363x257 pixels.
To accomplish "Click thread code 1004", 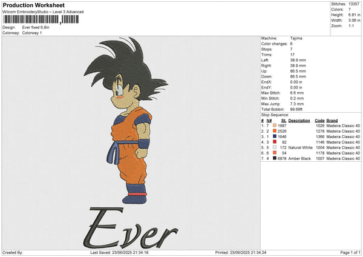I will point(320,148).
